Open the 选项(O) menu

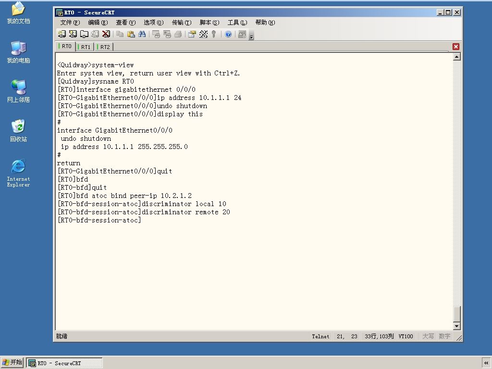(153, 23)
